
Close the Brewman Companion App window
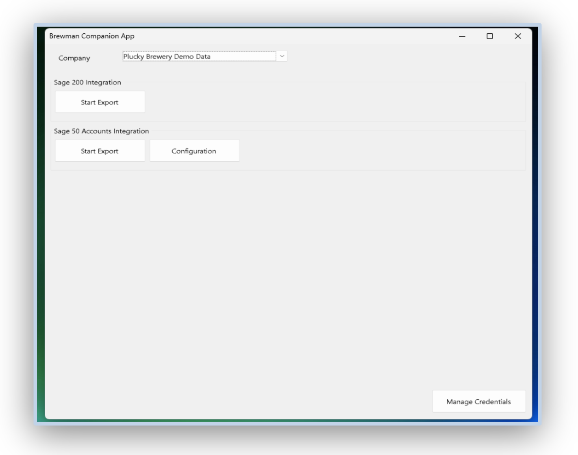click(x=518, y=36)
